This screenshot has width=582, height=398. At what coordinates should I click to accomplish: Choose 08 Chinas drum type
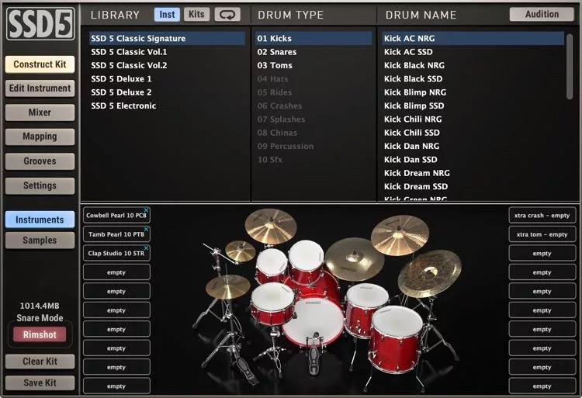pyautogui.click(x=314, y=133)
